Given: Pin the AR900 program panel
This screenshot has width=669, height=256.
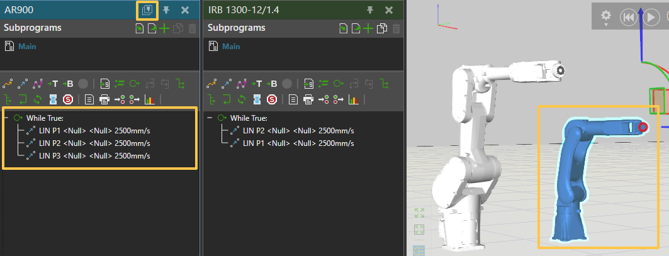Looking at the screenshot, I should [x=166, y=10].
